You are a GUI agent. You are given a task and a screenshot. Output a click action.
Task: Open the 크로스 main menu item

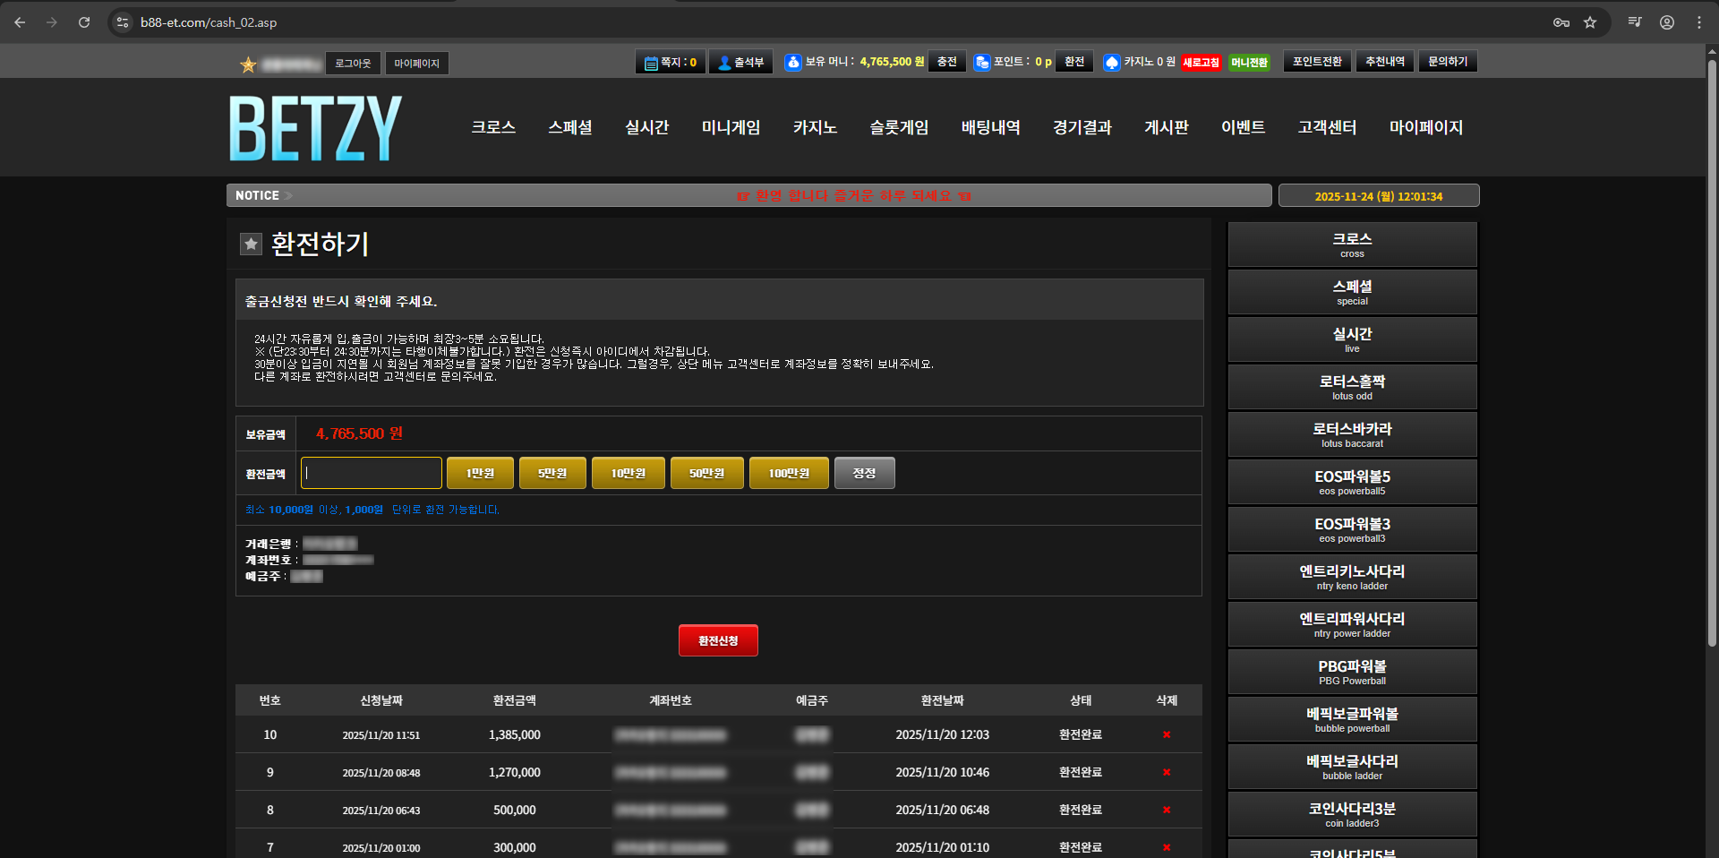point(493,127)
